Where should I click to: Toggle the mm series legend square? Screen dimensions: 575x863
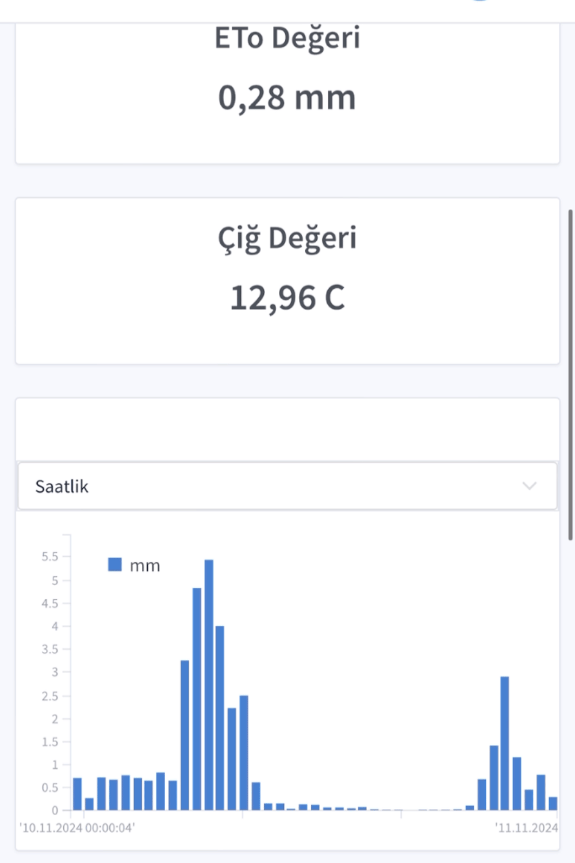115,564
